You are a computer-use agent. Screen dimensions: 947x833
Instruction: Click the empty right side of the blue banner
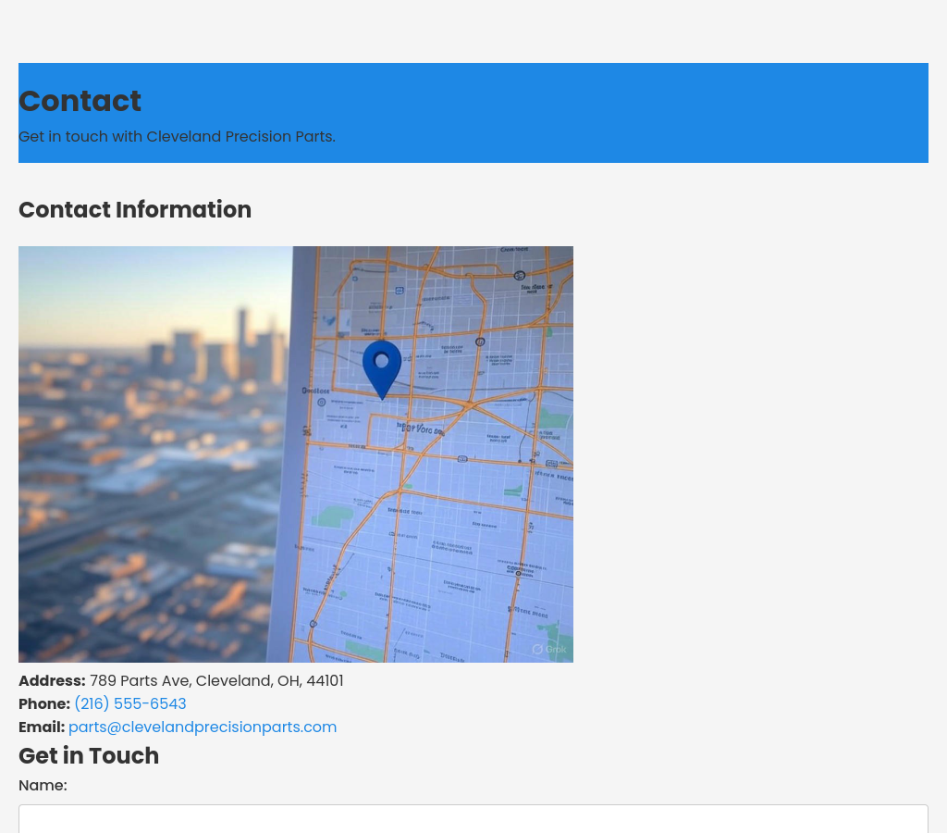point(740,113)
